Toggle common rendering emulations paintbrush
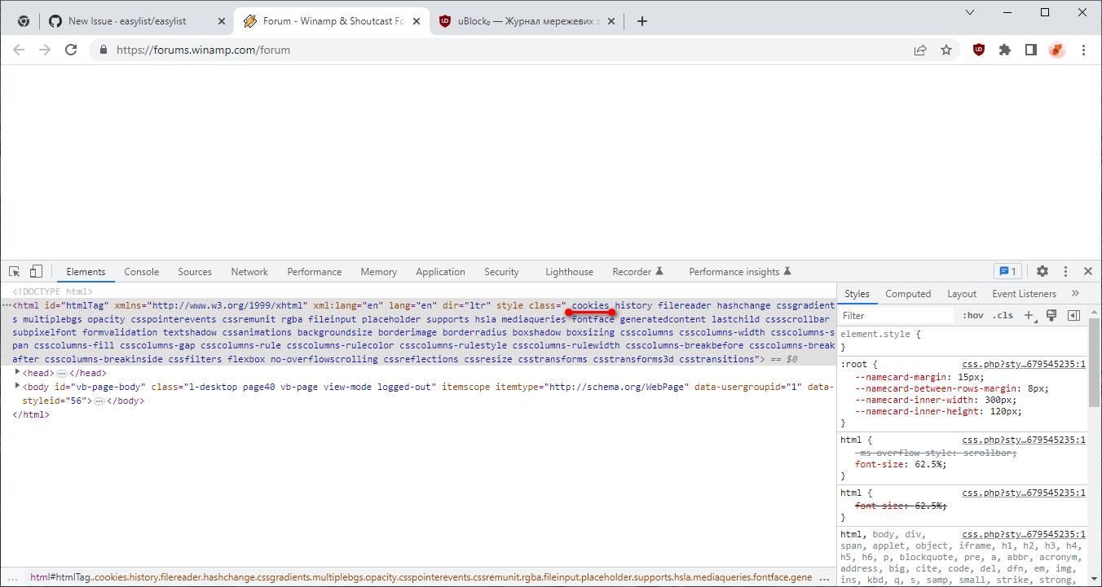 coord(1051,314)
